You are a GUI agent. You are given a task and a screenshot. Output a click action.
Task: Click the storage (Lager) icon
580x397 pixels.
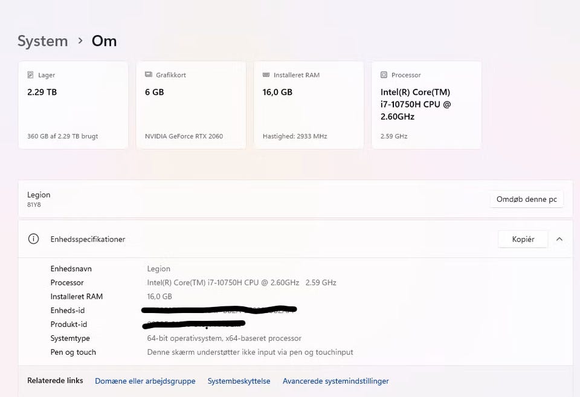[x=30, y=75]
